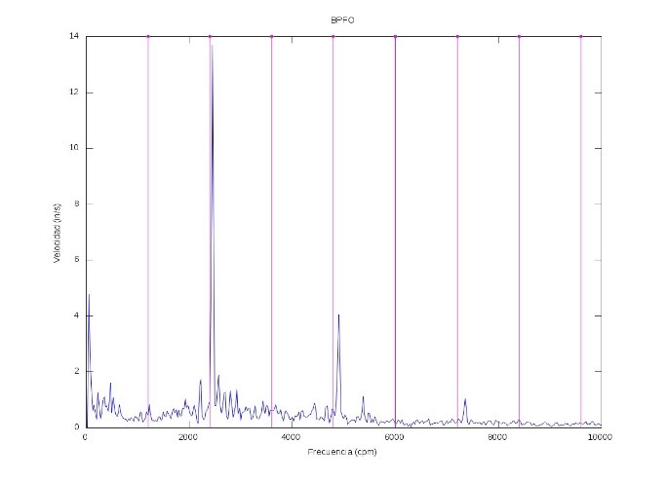Viewport: 665px width, 481px height.
Task: Select the magenta marker near 3600 cpm
Action: click(x=271, y=36)
